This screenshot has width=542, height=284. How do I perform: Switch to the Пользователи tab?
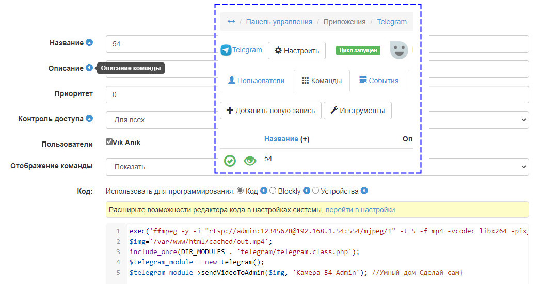point(256,81)
